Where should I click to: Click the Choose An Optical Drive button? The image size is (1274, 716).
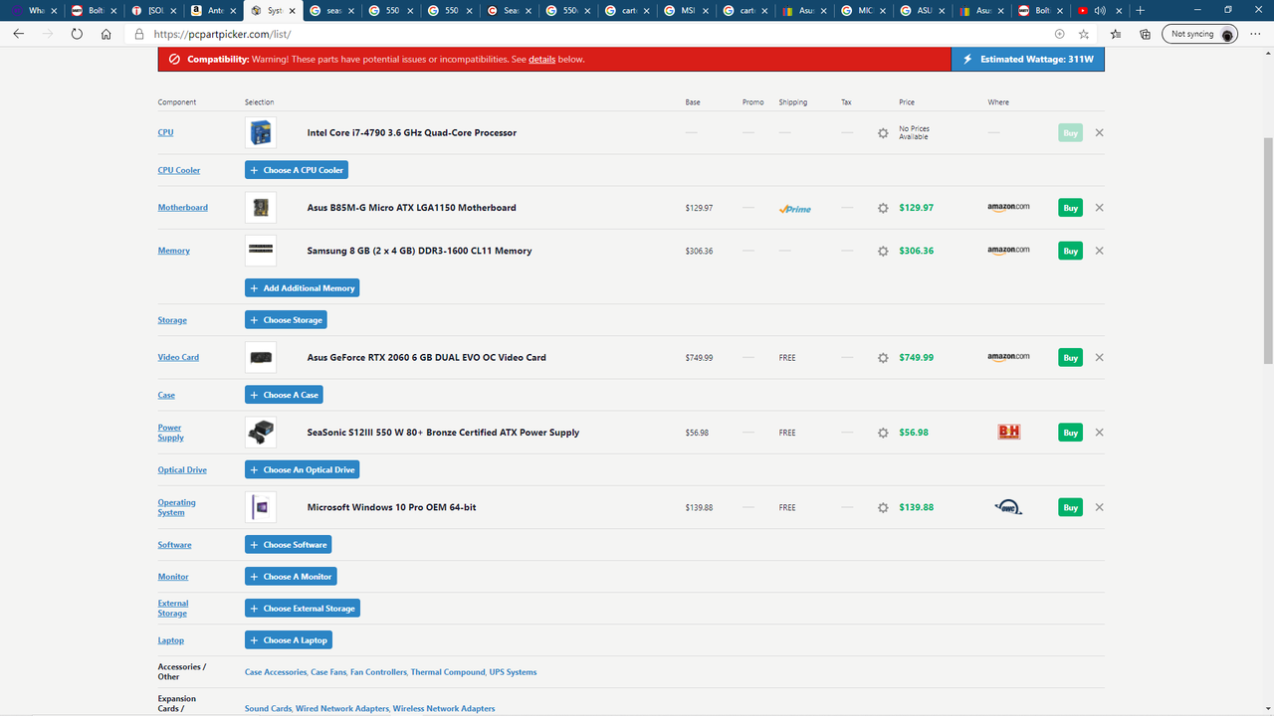(303, 469)
